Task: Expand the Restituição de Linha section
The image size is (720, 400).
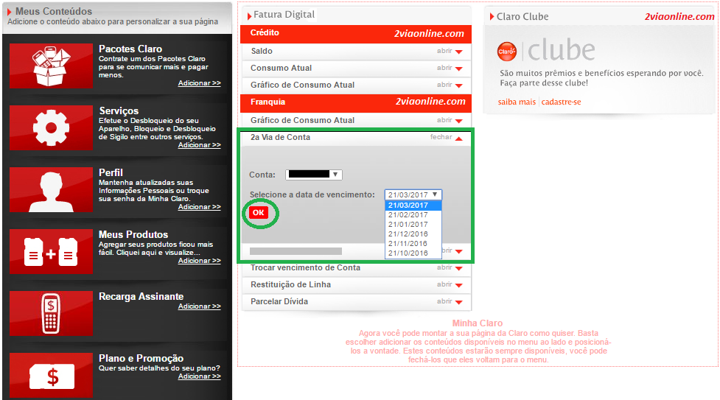Action: [x=450, y=285]
